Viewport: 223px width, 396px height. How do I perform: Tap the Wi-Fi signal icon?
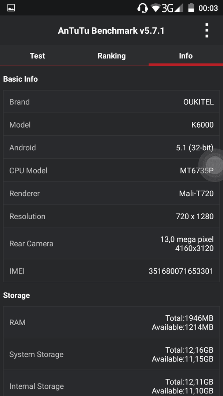(x=156, y=8)
